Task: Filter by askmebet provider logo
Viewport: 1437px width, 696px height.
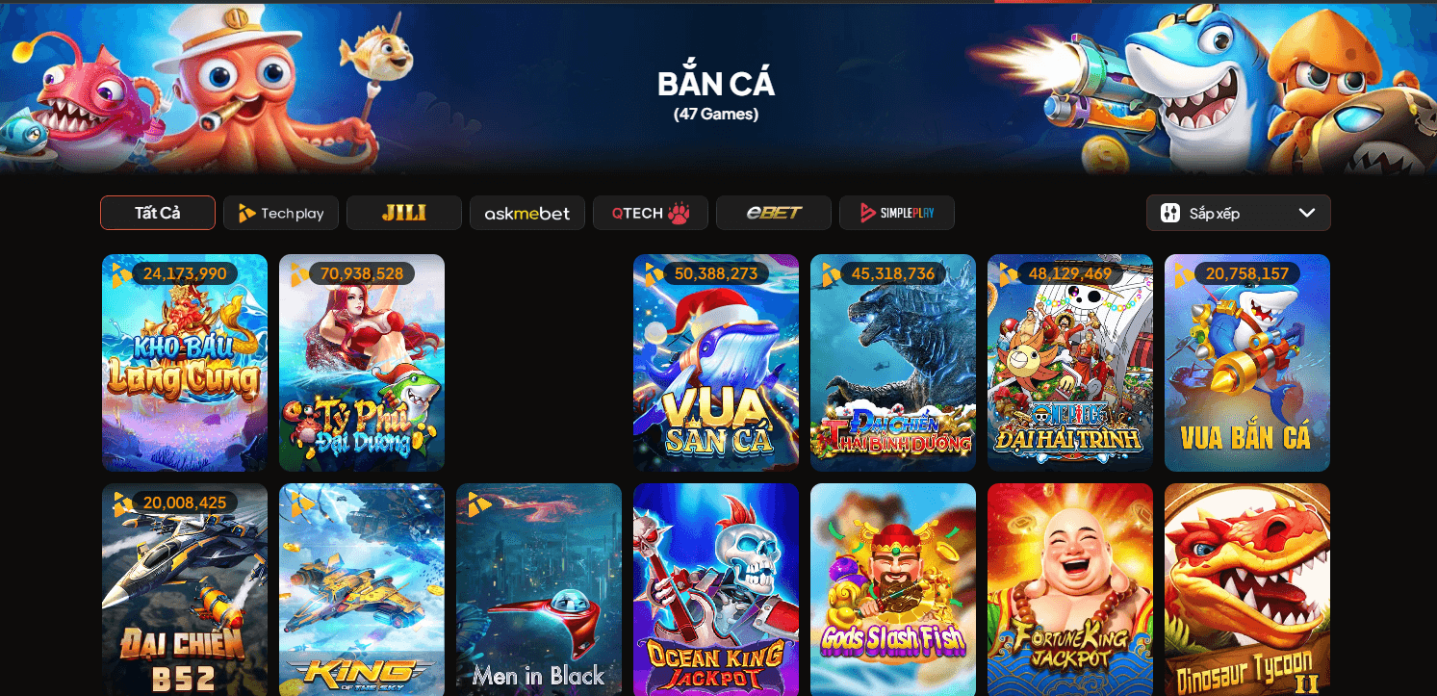Action: 527,213
